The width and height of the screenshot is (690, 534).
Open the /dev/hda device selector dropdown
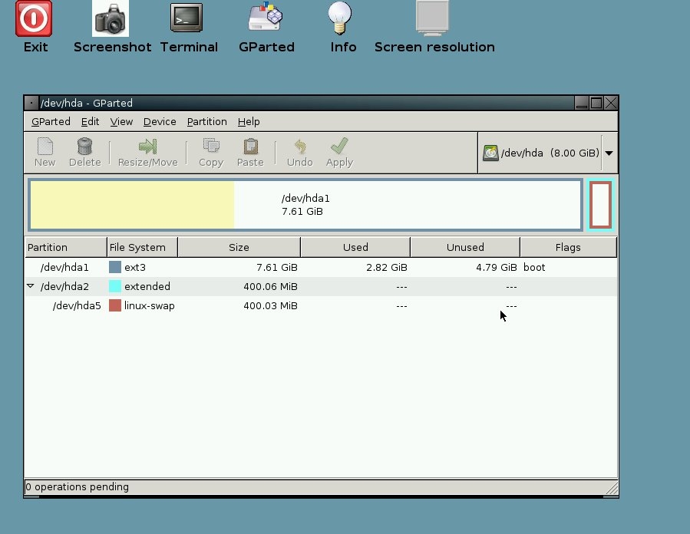(548, 153)
